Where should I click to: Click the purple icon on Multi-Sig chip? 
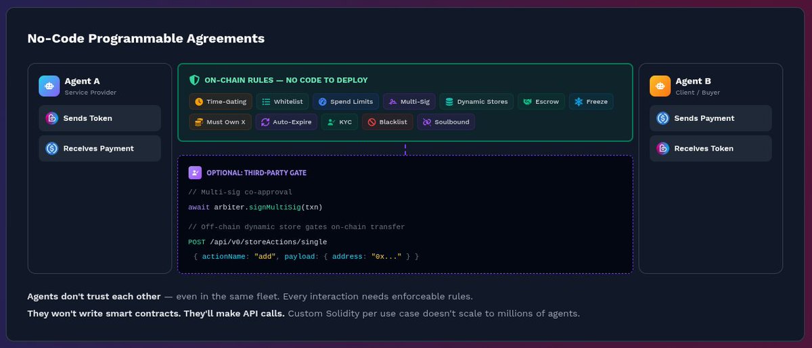coord(392,101)
